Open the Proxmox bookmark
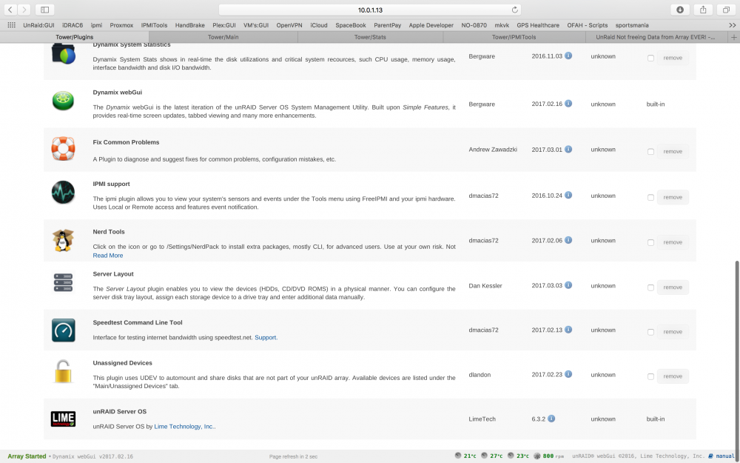 121,25
